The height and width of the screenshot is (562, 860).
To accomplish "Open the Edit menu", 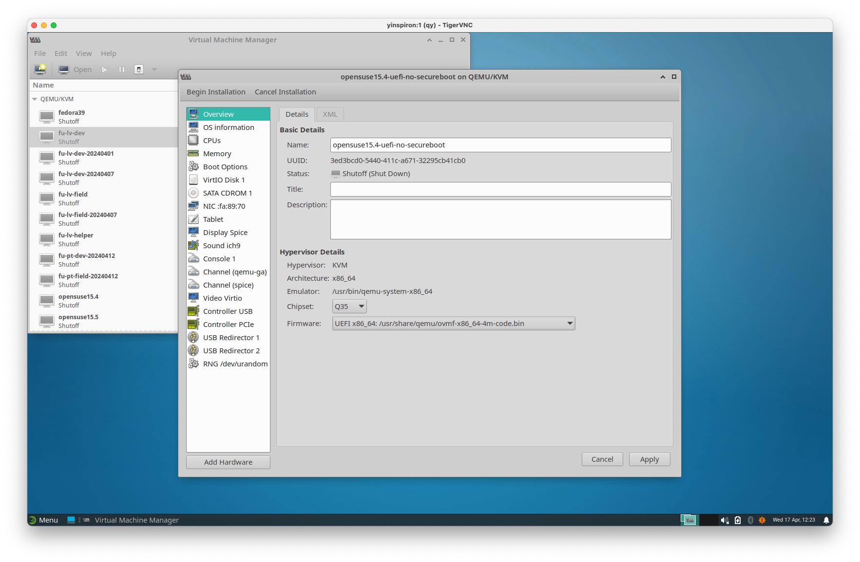I will (61, 54).
